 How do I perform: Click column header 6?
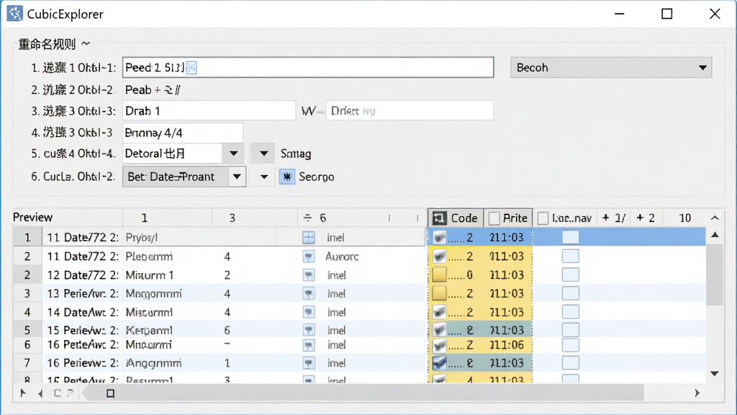tap(323, 218)
